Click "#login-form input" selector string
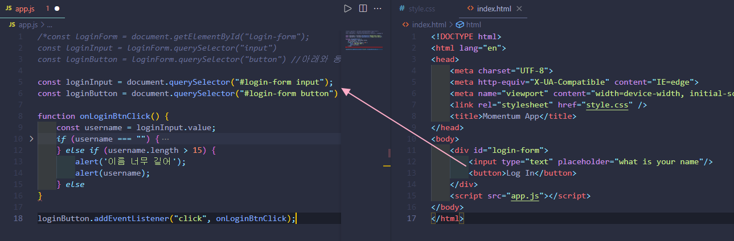The width and height of the screenshot is (734, 241). 281,82
